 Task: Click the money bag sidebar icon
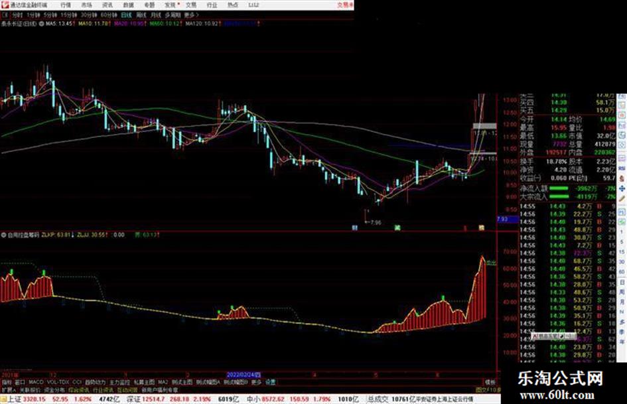point(622,178)
